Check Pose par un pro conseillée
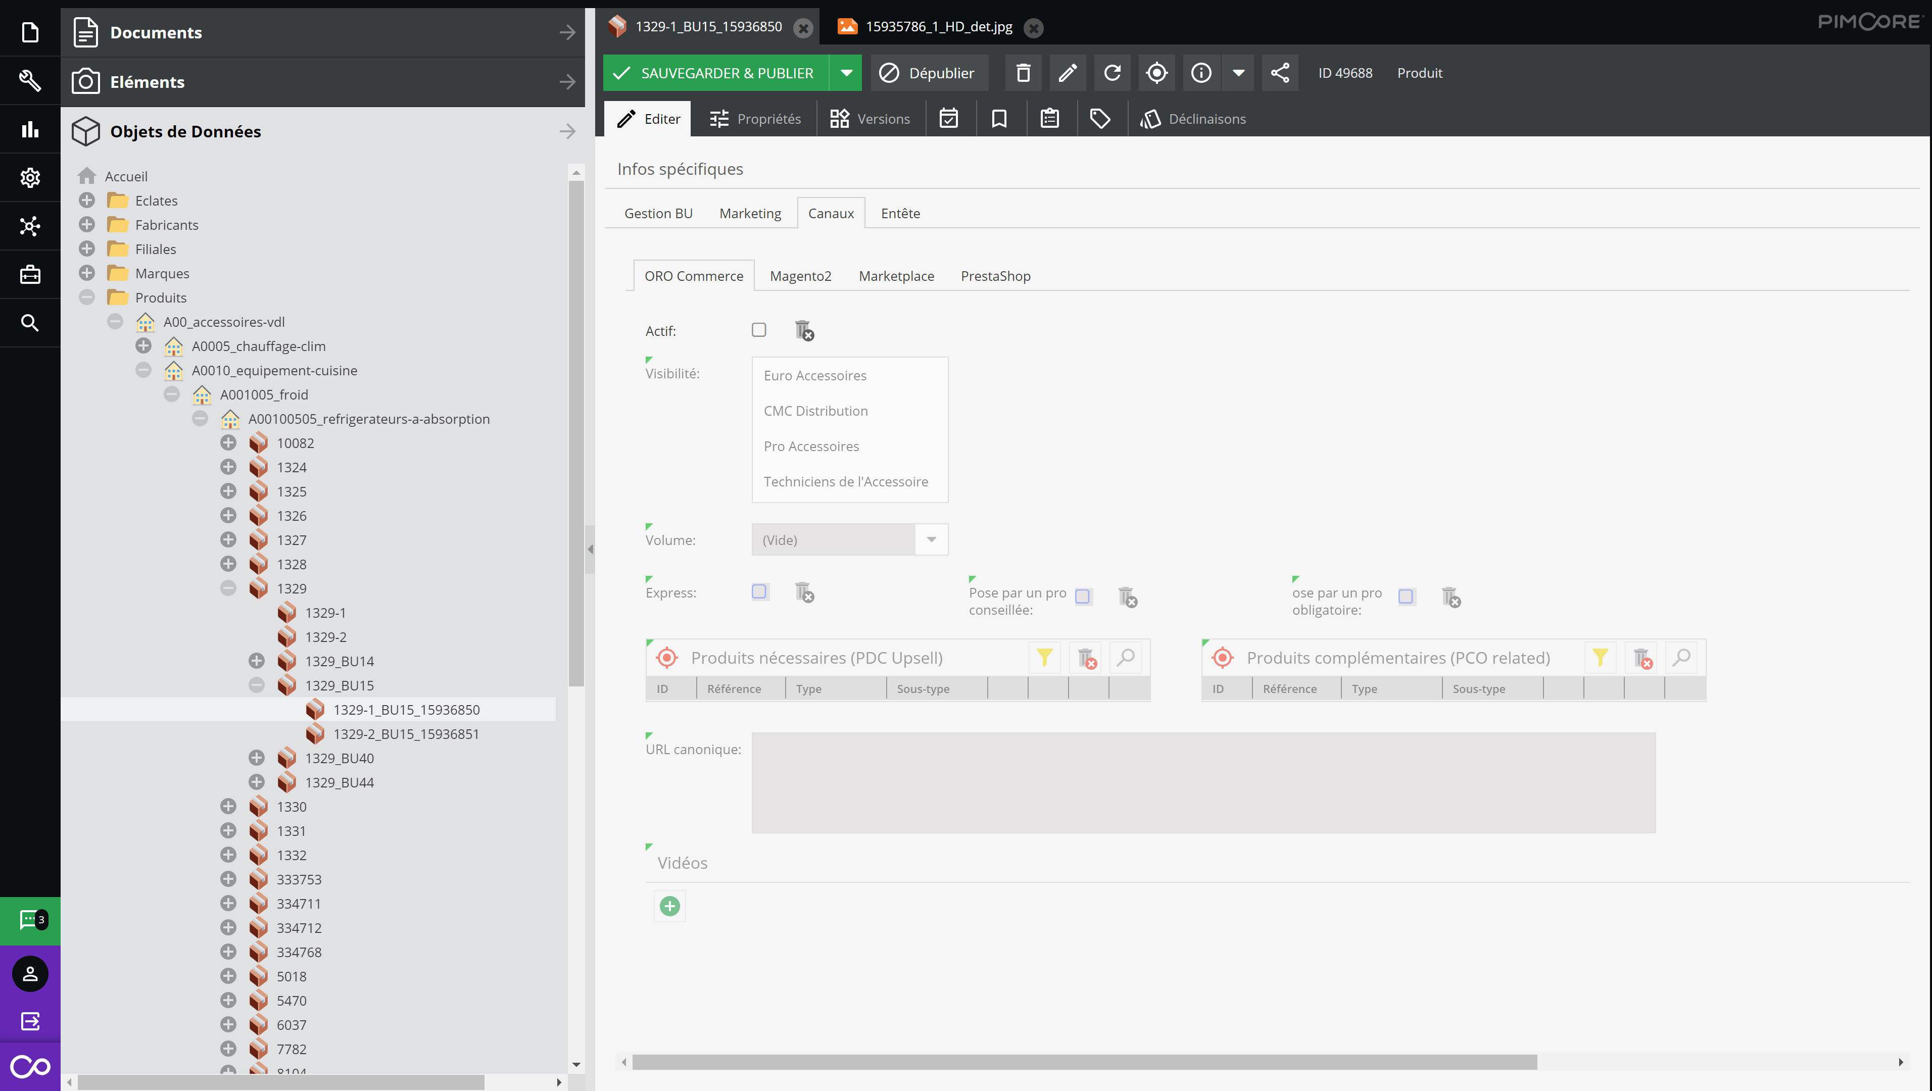 pyautogui.click(x=1082, y=596)
